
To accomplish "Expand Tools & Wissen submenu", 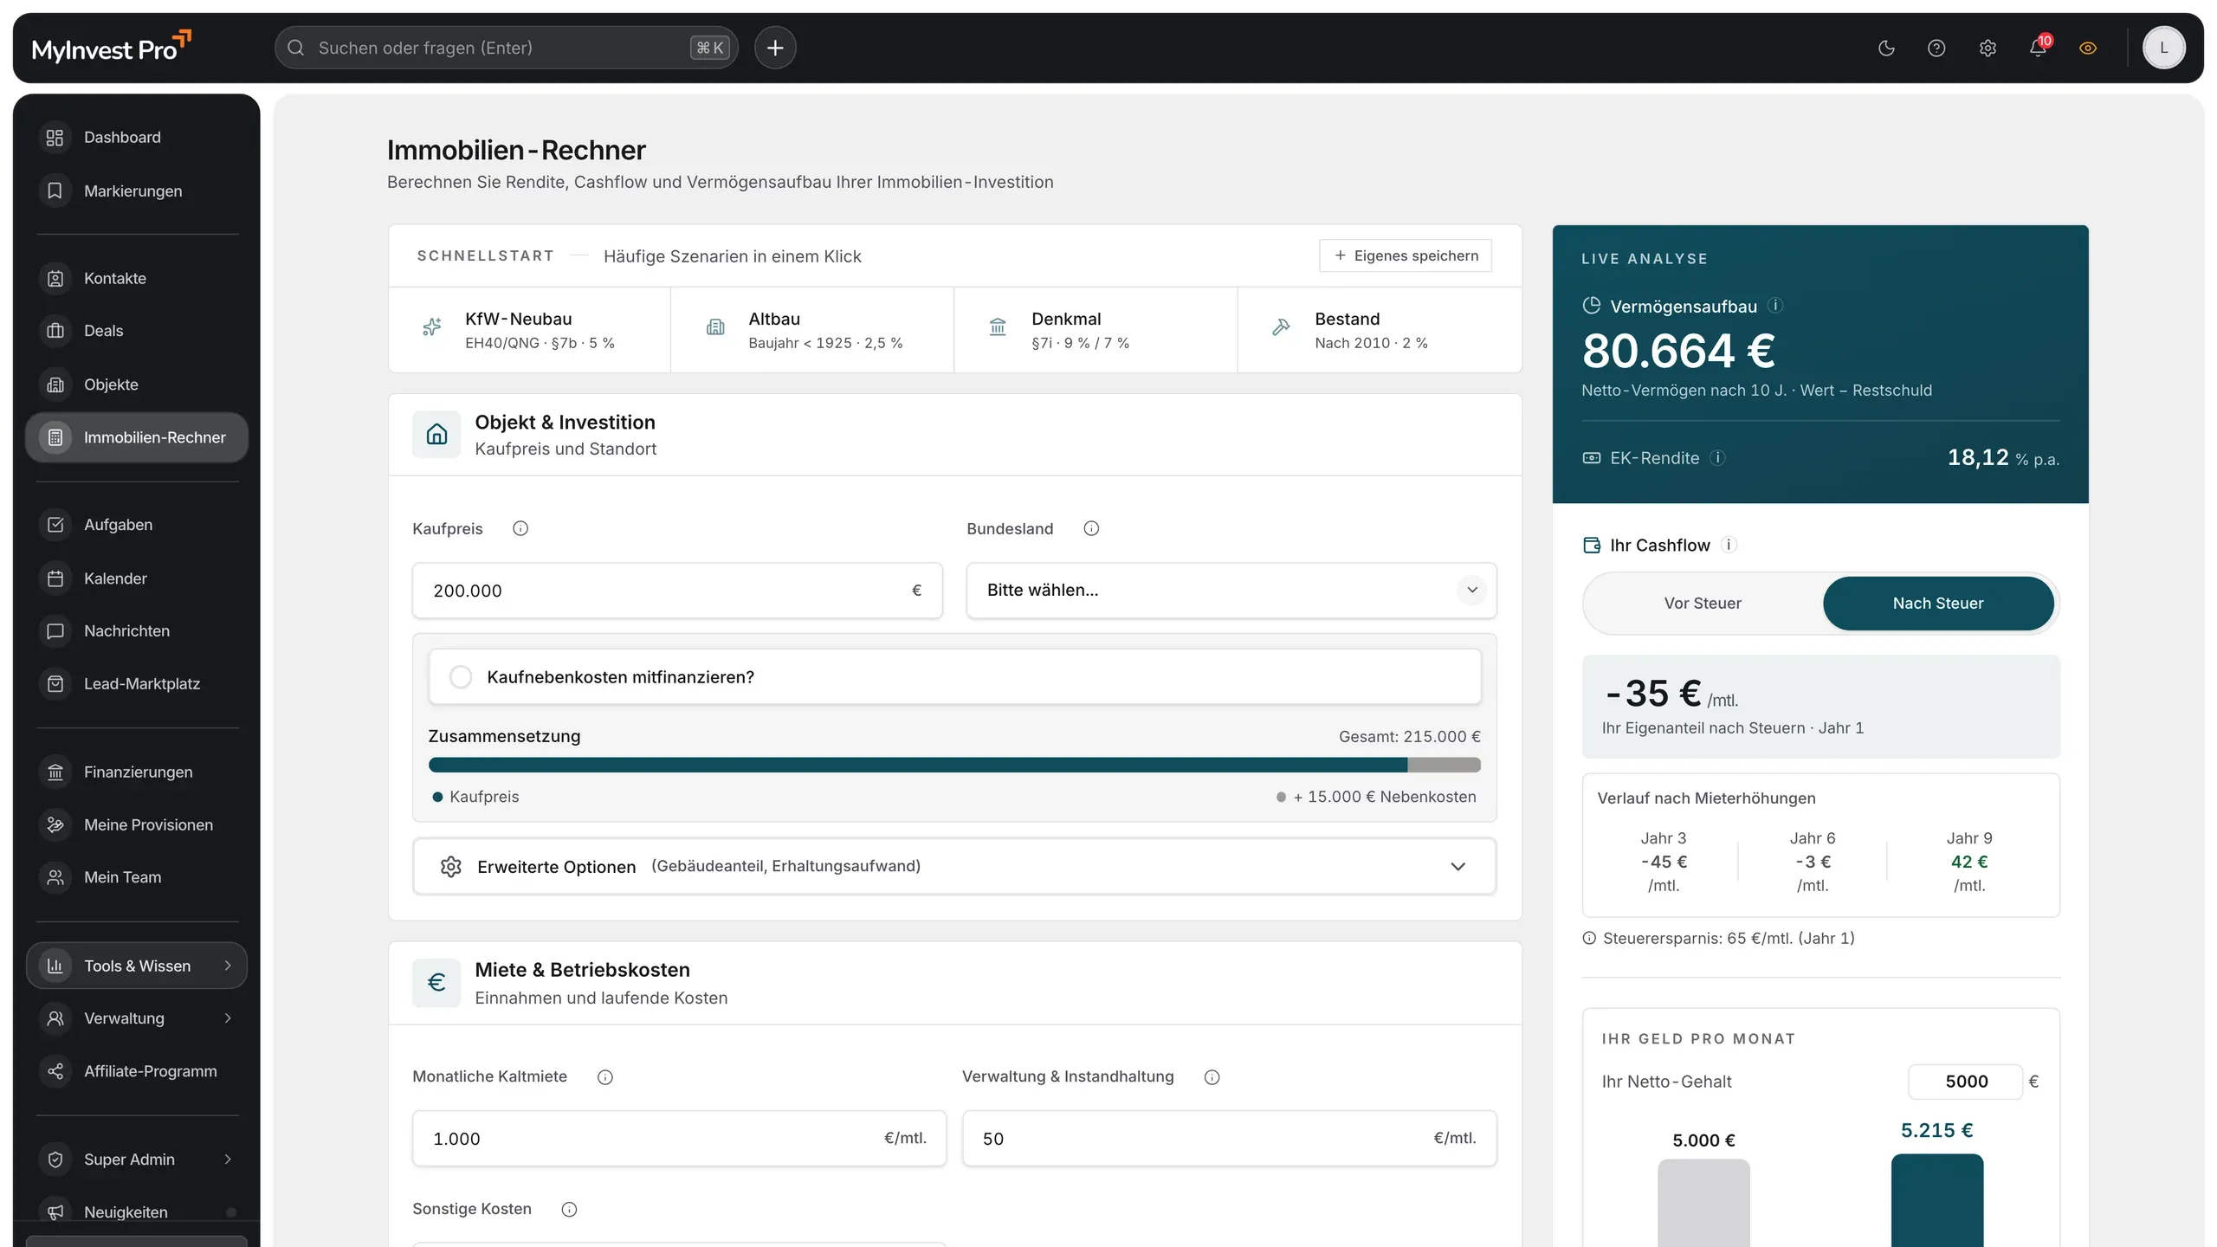I will click(137, 966).
